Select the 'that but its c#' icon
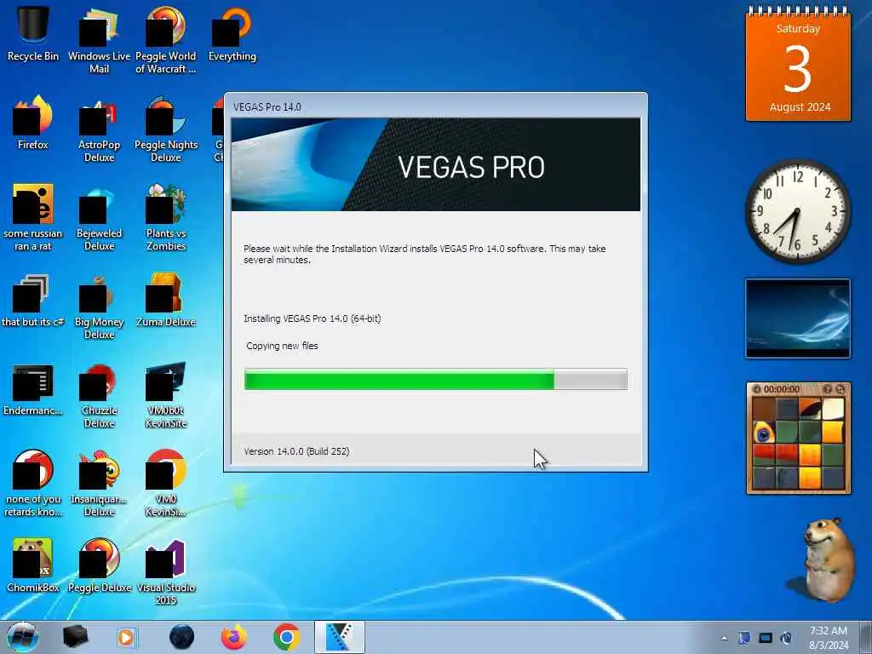The height and width of the screenshot is (654, 872). [33, 301]
